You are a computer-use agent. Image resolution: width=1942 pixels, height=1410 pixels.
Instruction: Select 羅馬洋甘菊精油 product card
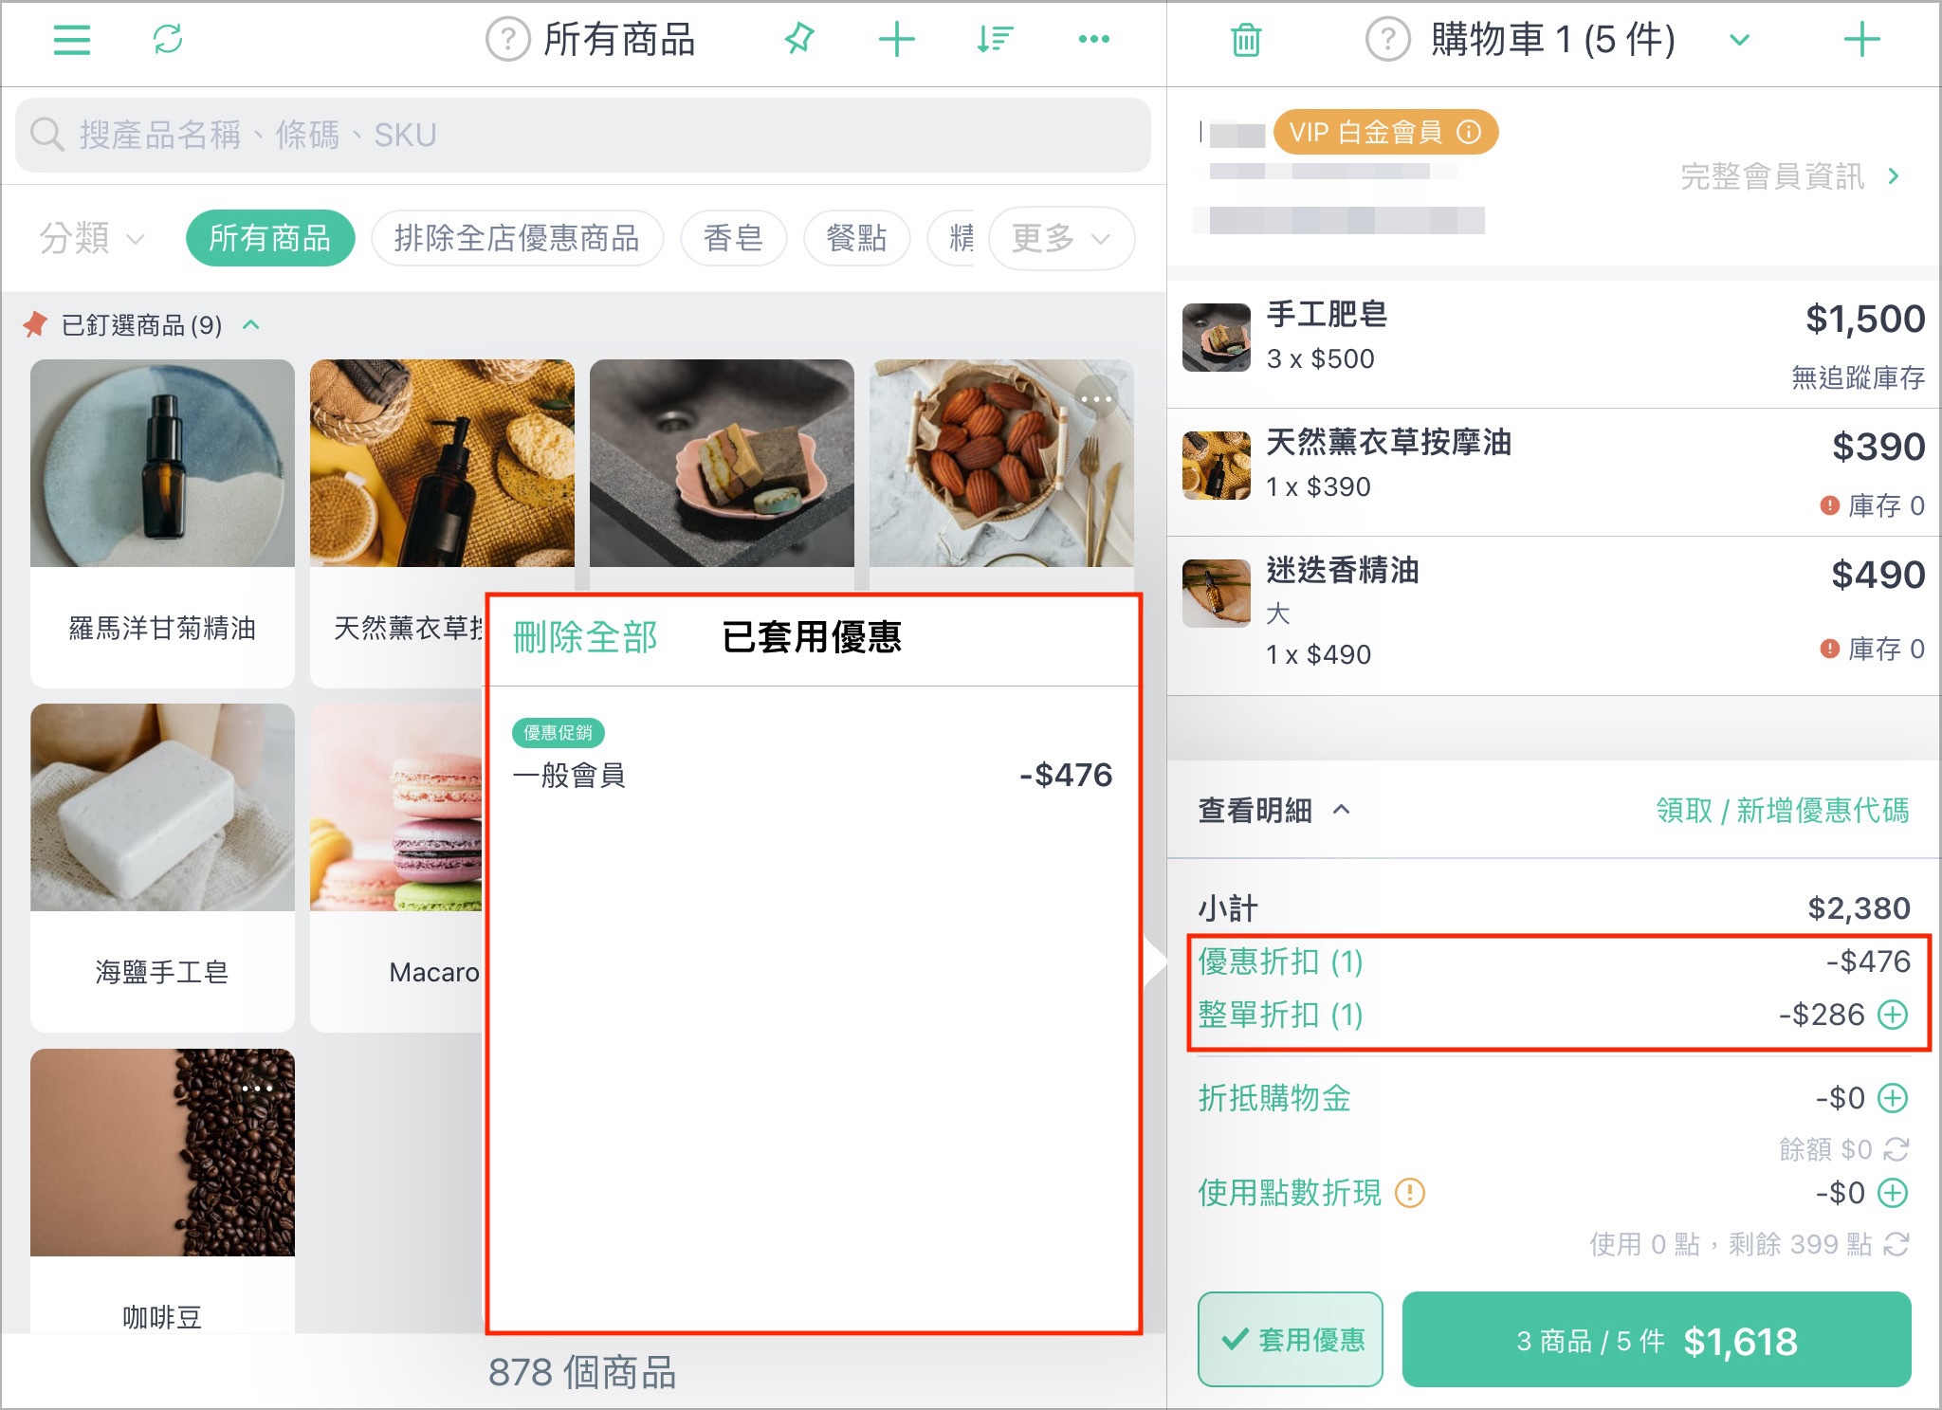162,522
